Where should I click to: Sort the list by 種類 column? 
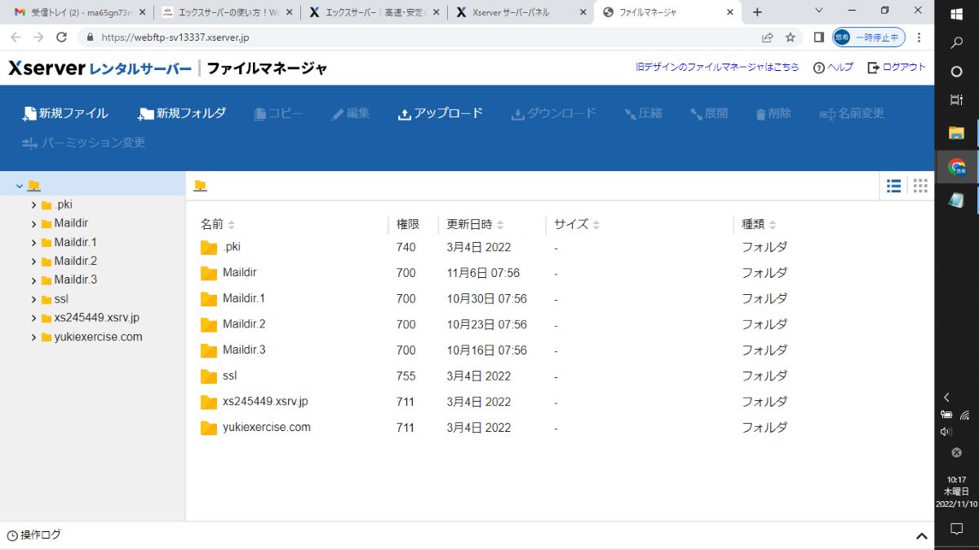coord(759,224)
